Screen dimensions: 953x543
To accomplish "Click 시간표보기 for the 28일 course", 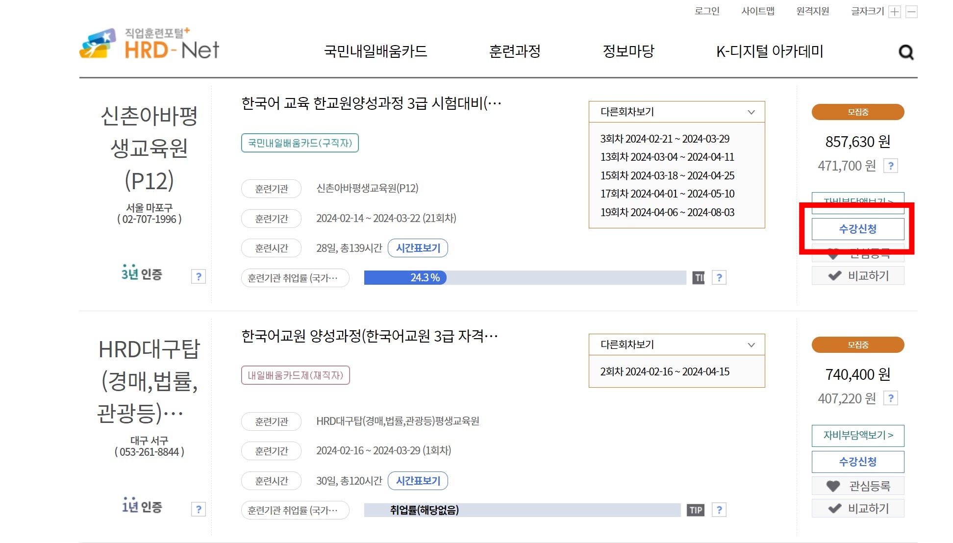I will coord(418,248).
